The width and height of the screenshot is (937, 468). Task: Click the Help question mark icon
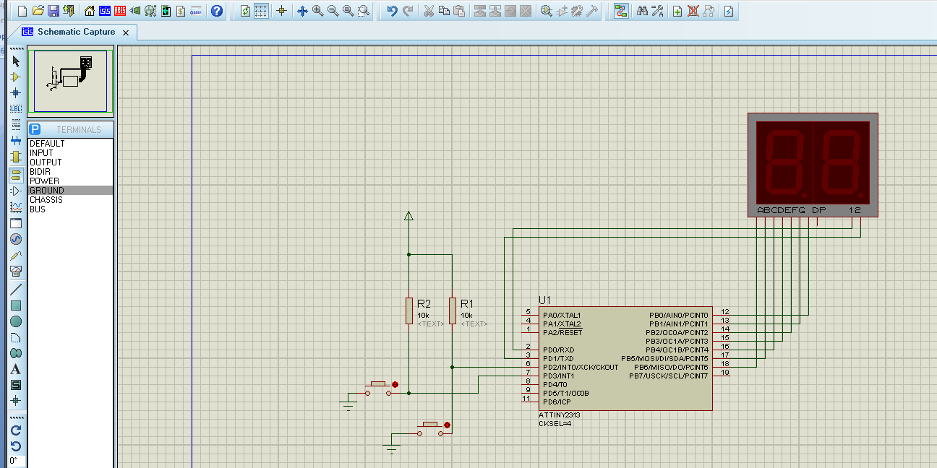[216, 11]
